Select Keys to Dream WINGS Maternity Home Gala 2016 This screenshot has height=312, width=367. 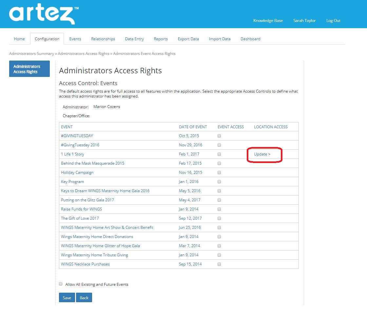click(x=105, y=191)
